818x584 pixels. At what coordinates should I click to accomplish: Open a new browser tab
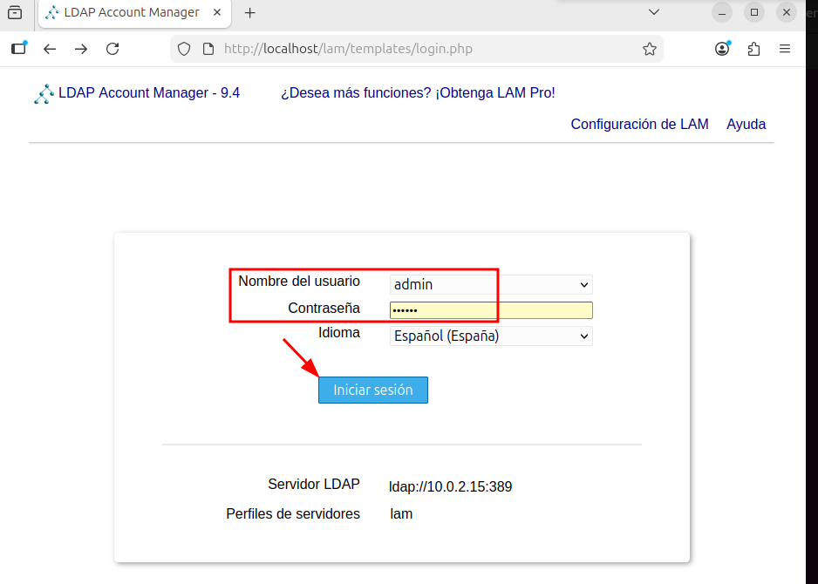[x=250, y=13]
